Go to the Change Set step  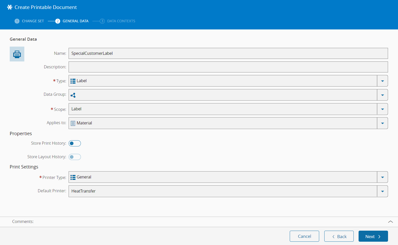33,21
